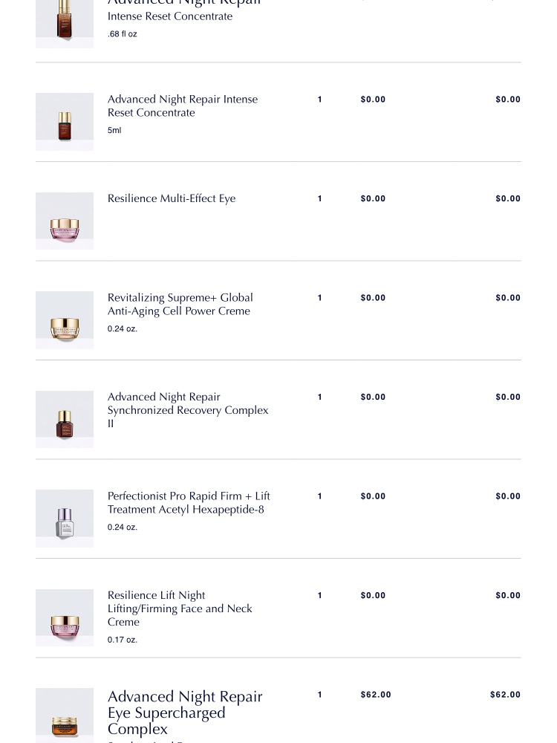This screenshot has height=743, width=557.
Task: Open Perfectionist Pro Rapid Firm + Lift Treatment title
Action: (189, 502)
